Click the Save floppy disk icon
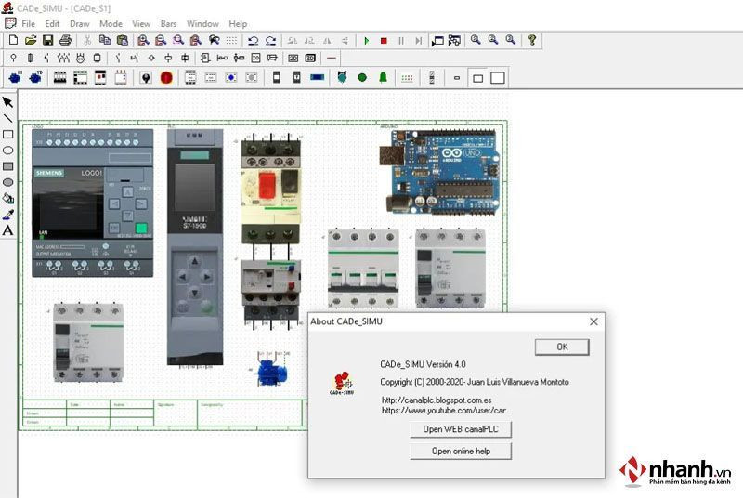This screenshot has height=498, width=743. (48, 40)
